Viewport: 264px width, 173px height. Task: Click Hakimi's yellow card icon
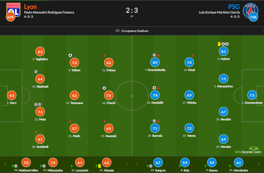click(x=219, y=44)
